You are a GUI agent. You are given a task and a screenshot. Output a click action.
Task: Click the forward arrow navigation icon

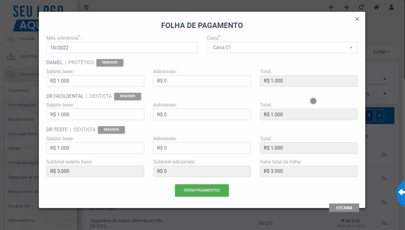pyautogui.click(x=346, y=7)
